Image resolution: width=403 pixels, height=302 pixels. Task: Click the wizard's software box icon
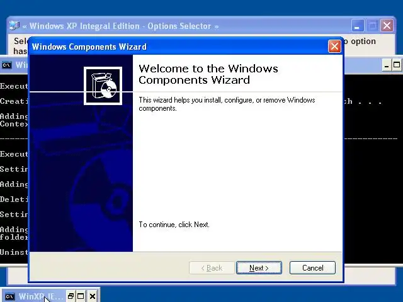pos(103,86)
